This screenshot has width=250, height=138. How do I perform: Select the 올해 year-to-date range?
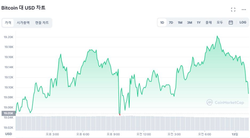coord(208,22)
